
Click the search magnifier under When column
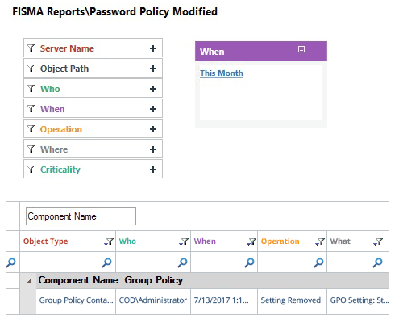(x=250, y=262)
